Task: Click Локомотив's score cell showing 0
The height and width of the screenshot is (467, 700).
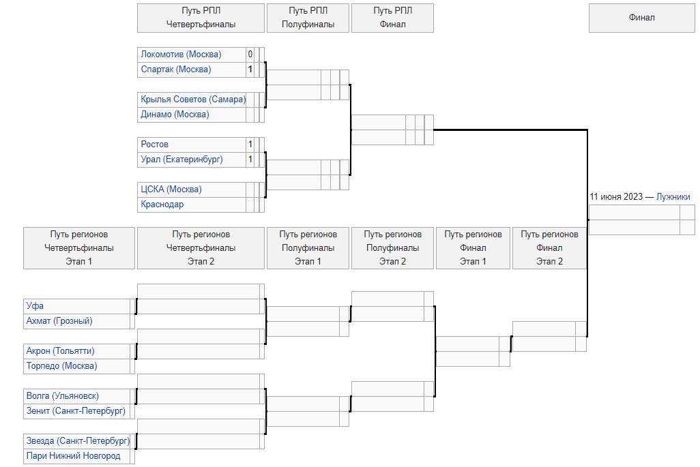Action: click(x=250, y=55)
